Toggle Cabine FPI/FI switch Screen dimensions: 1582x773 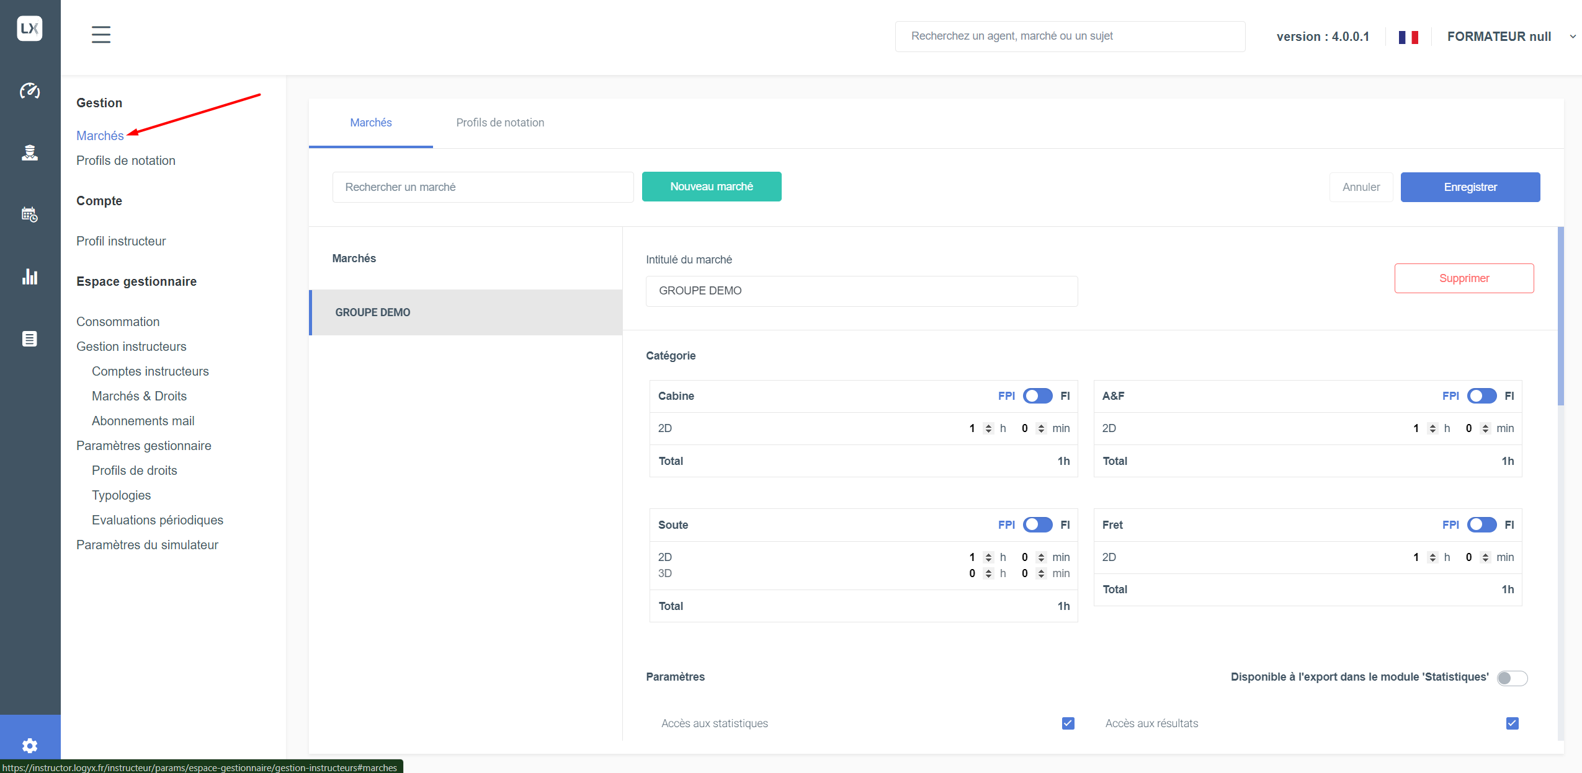coord(1037,396)
